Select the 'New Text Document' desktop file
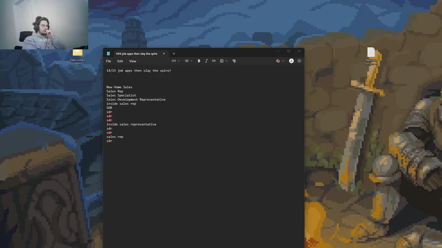This screenshot has height=248, width=442. [x=371, y=56]
